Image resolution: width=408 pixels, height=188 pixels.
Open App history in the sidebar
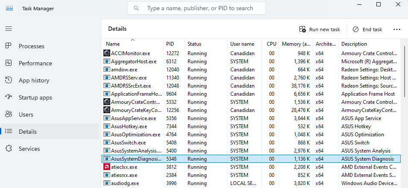(x=34, y=80)
